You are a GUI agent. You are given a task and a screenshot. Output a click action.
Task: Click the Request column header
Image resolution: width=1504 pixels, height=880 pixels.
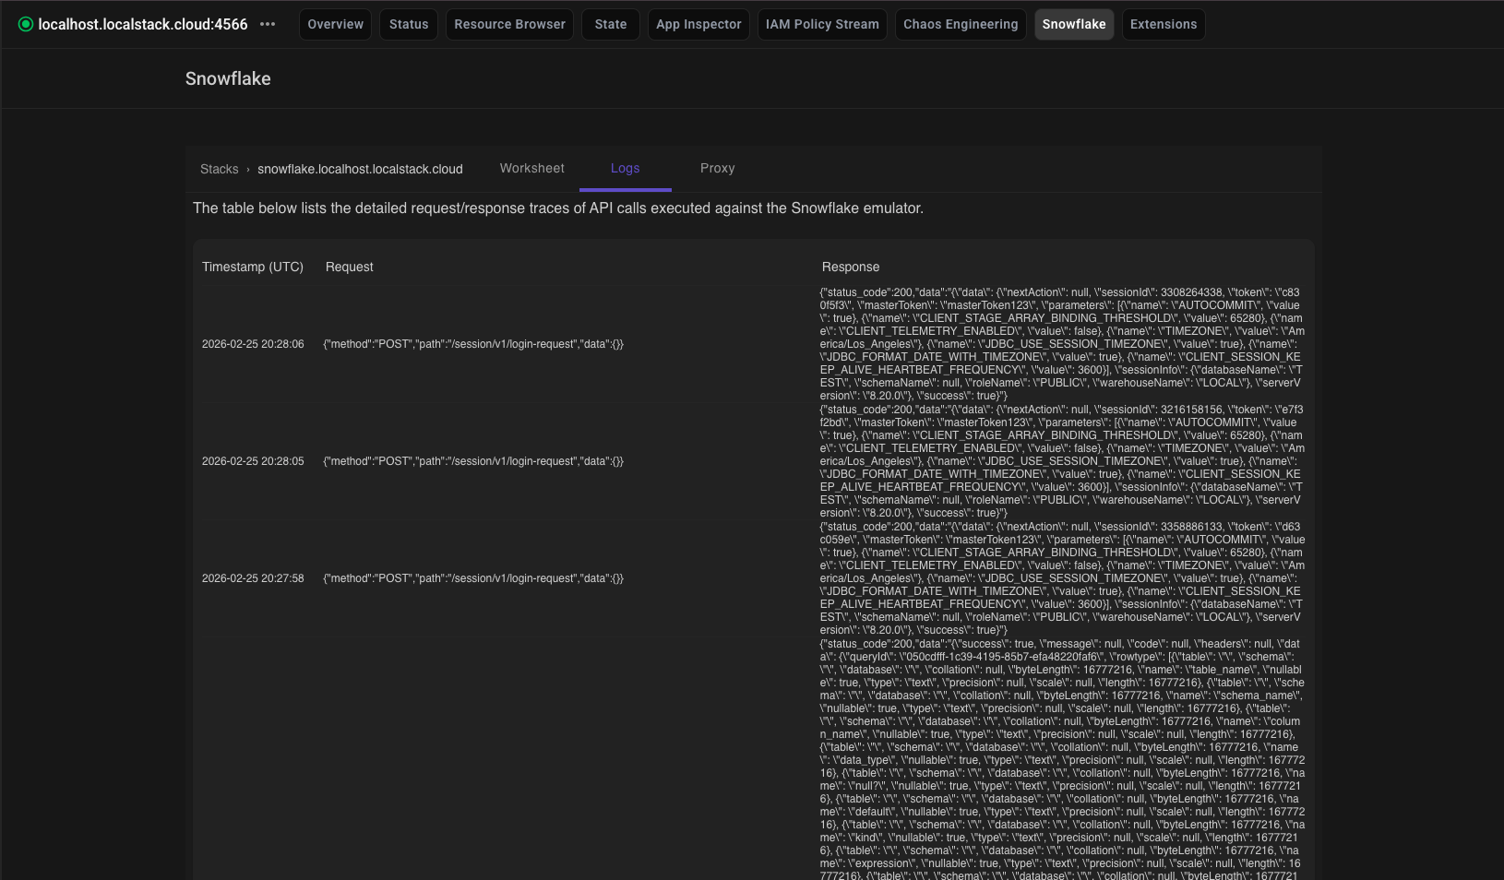pyautogui.click(x=348, y=267)
